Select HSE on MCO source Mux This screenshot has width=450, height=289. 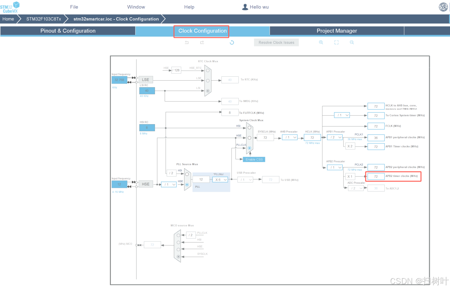pos(178,249)
